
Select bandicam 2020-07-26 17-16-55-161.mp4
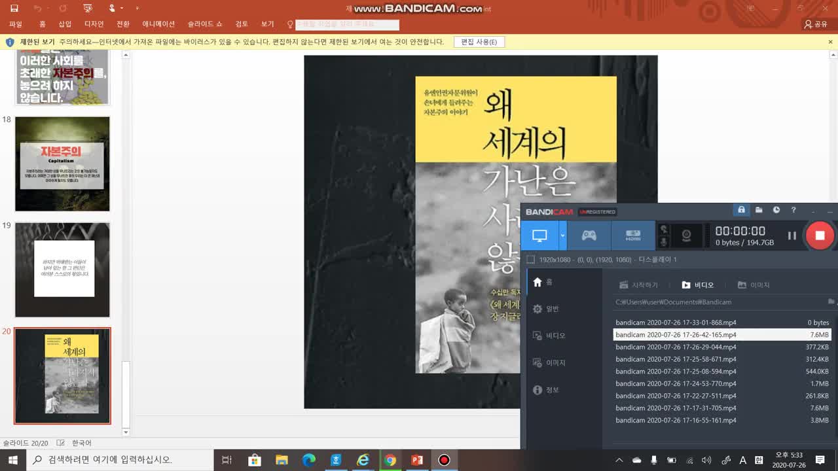(x=722, y=420)
